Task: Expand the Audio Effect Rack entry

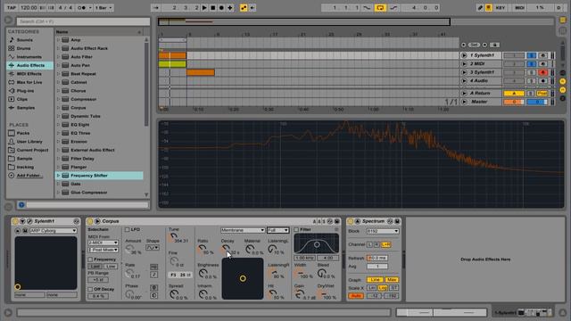Action: (58, 48)
